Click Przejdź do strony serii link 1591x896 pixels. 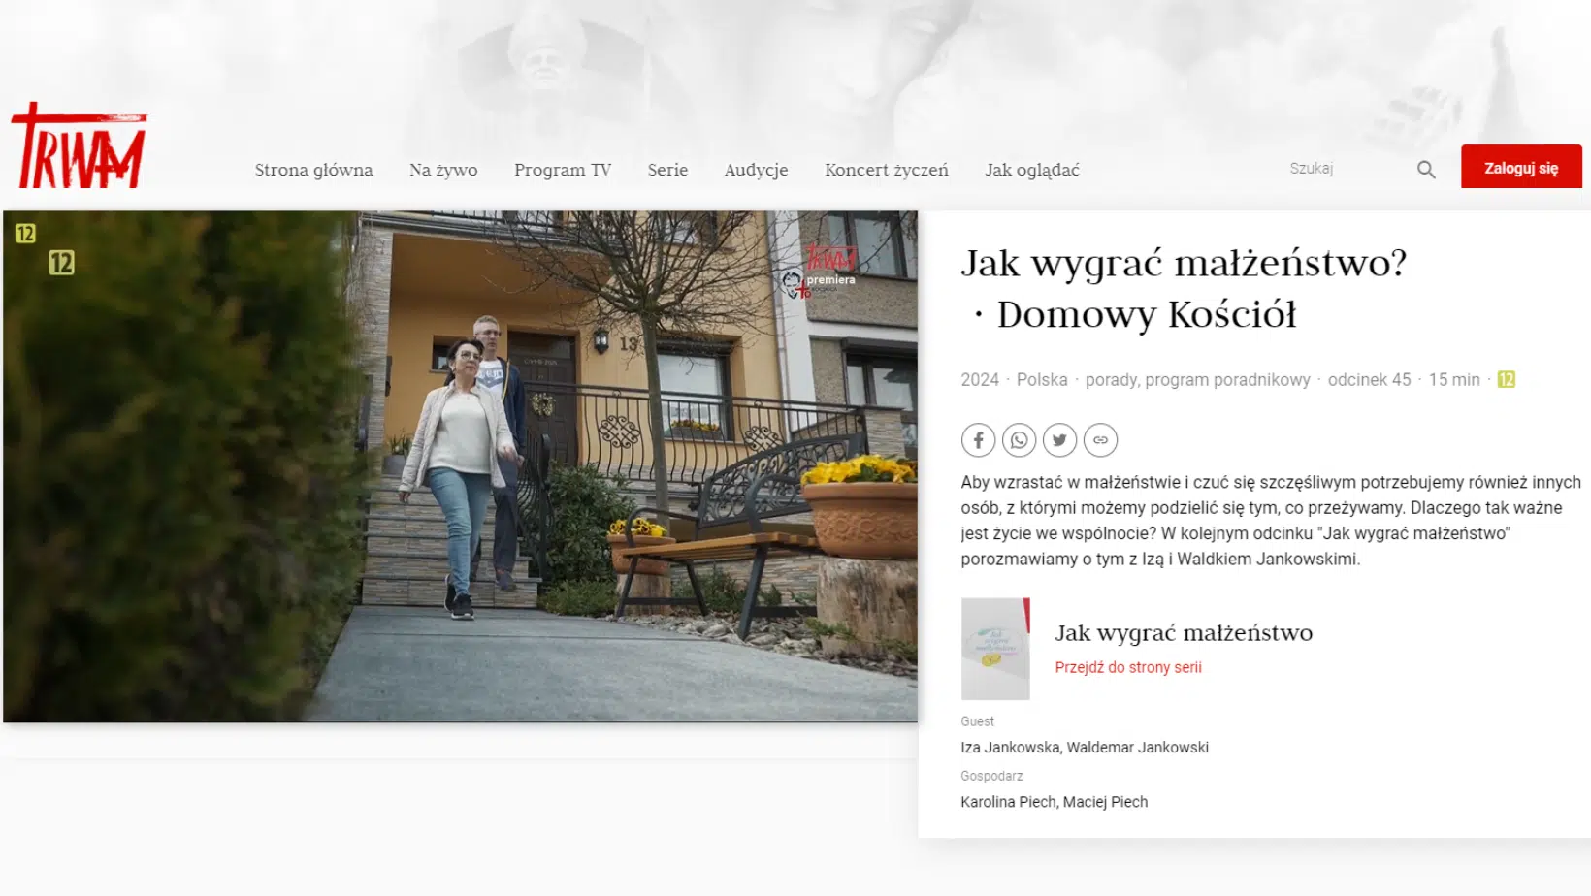point(1127,667)
